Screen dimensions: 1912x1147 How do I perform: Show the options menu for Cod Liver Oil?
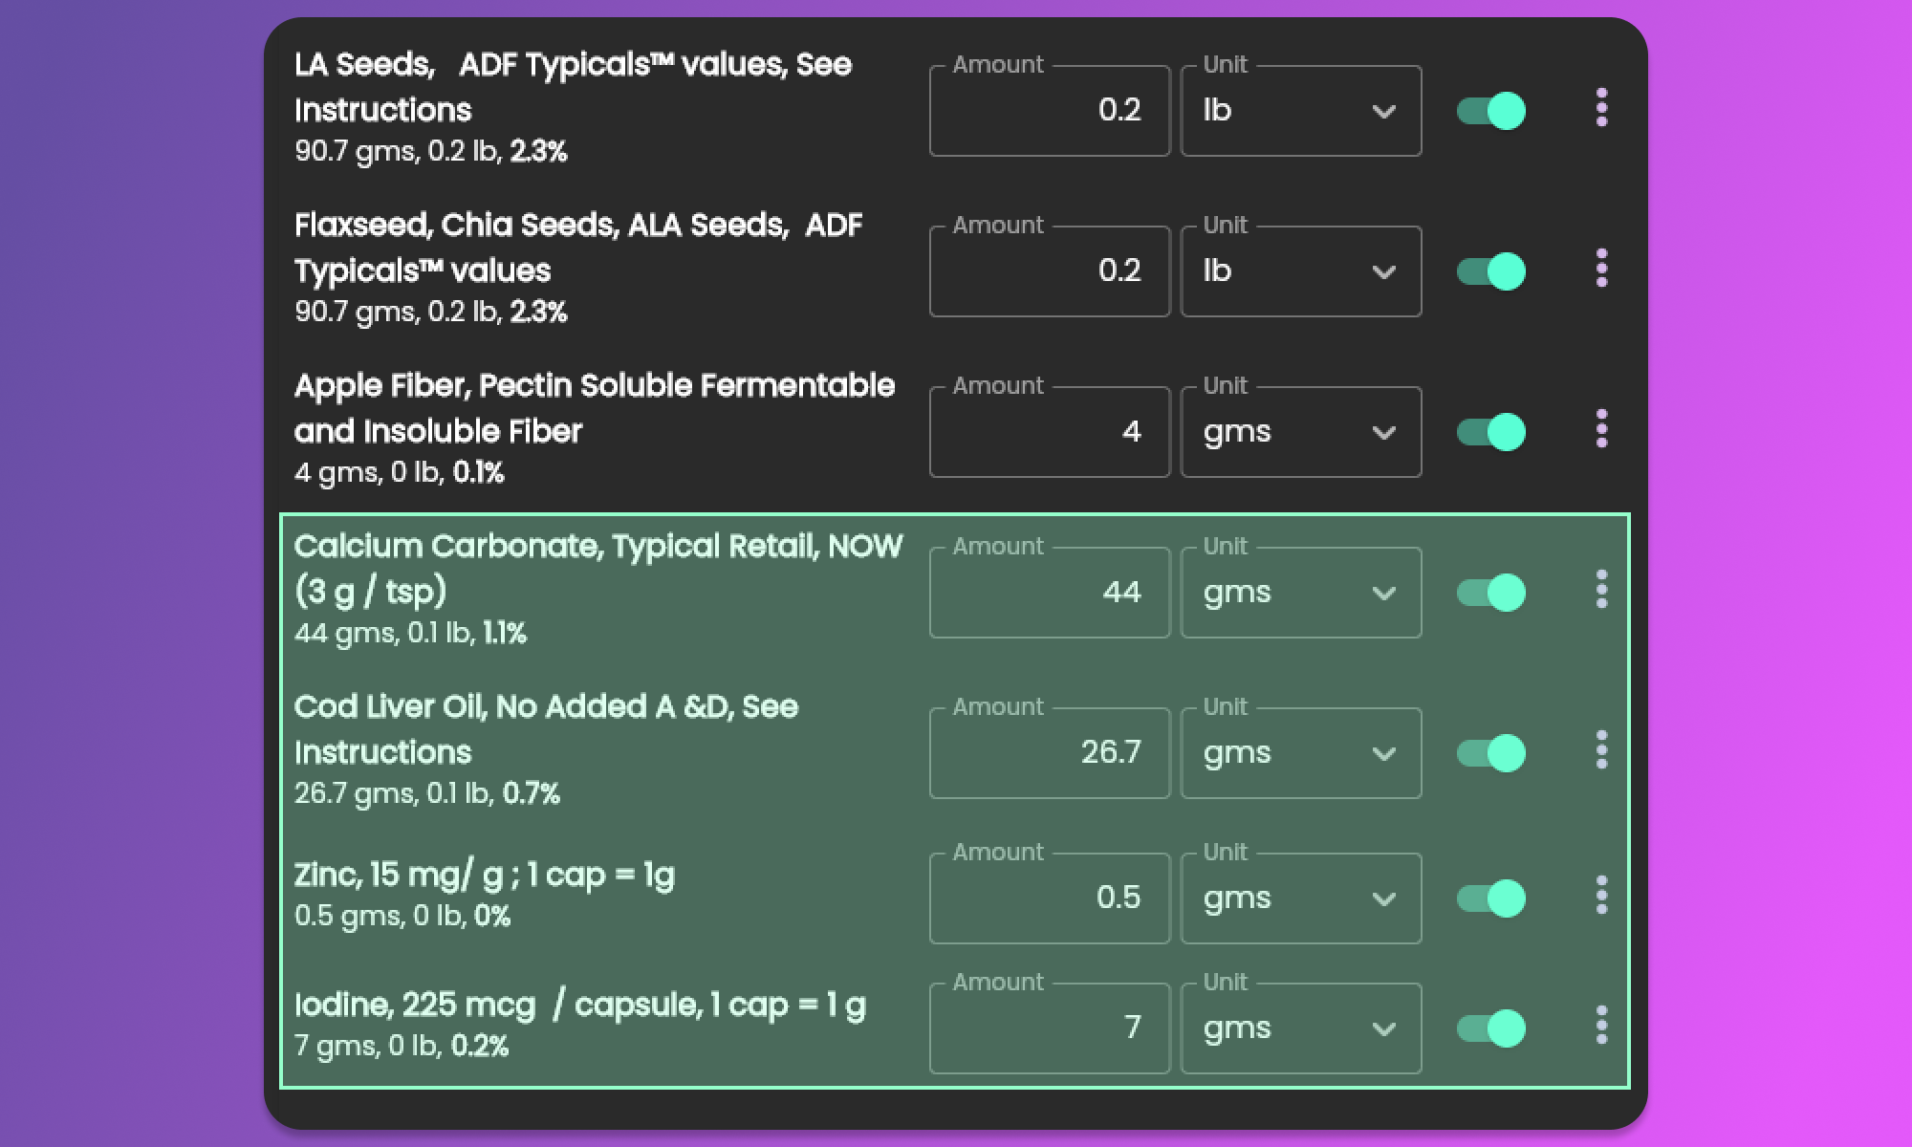(x=1601, y=750)
